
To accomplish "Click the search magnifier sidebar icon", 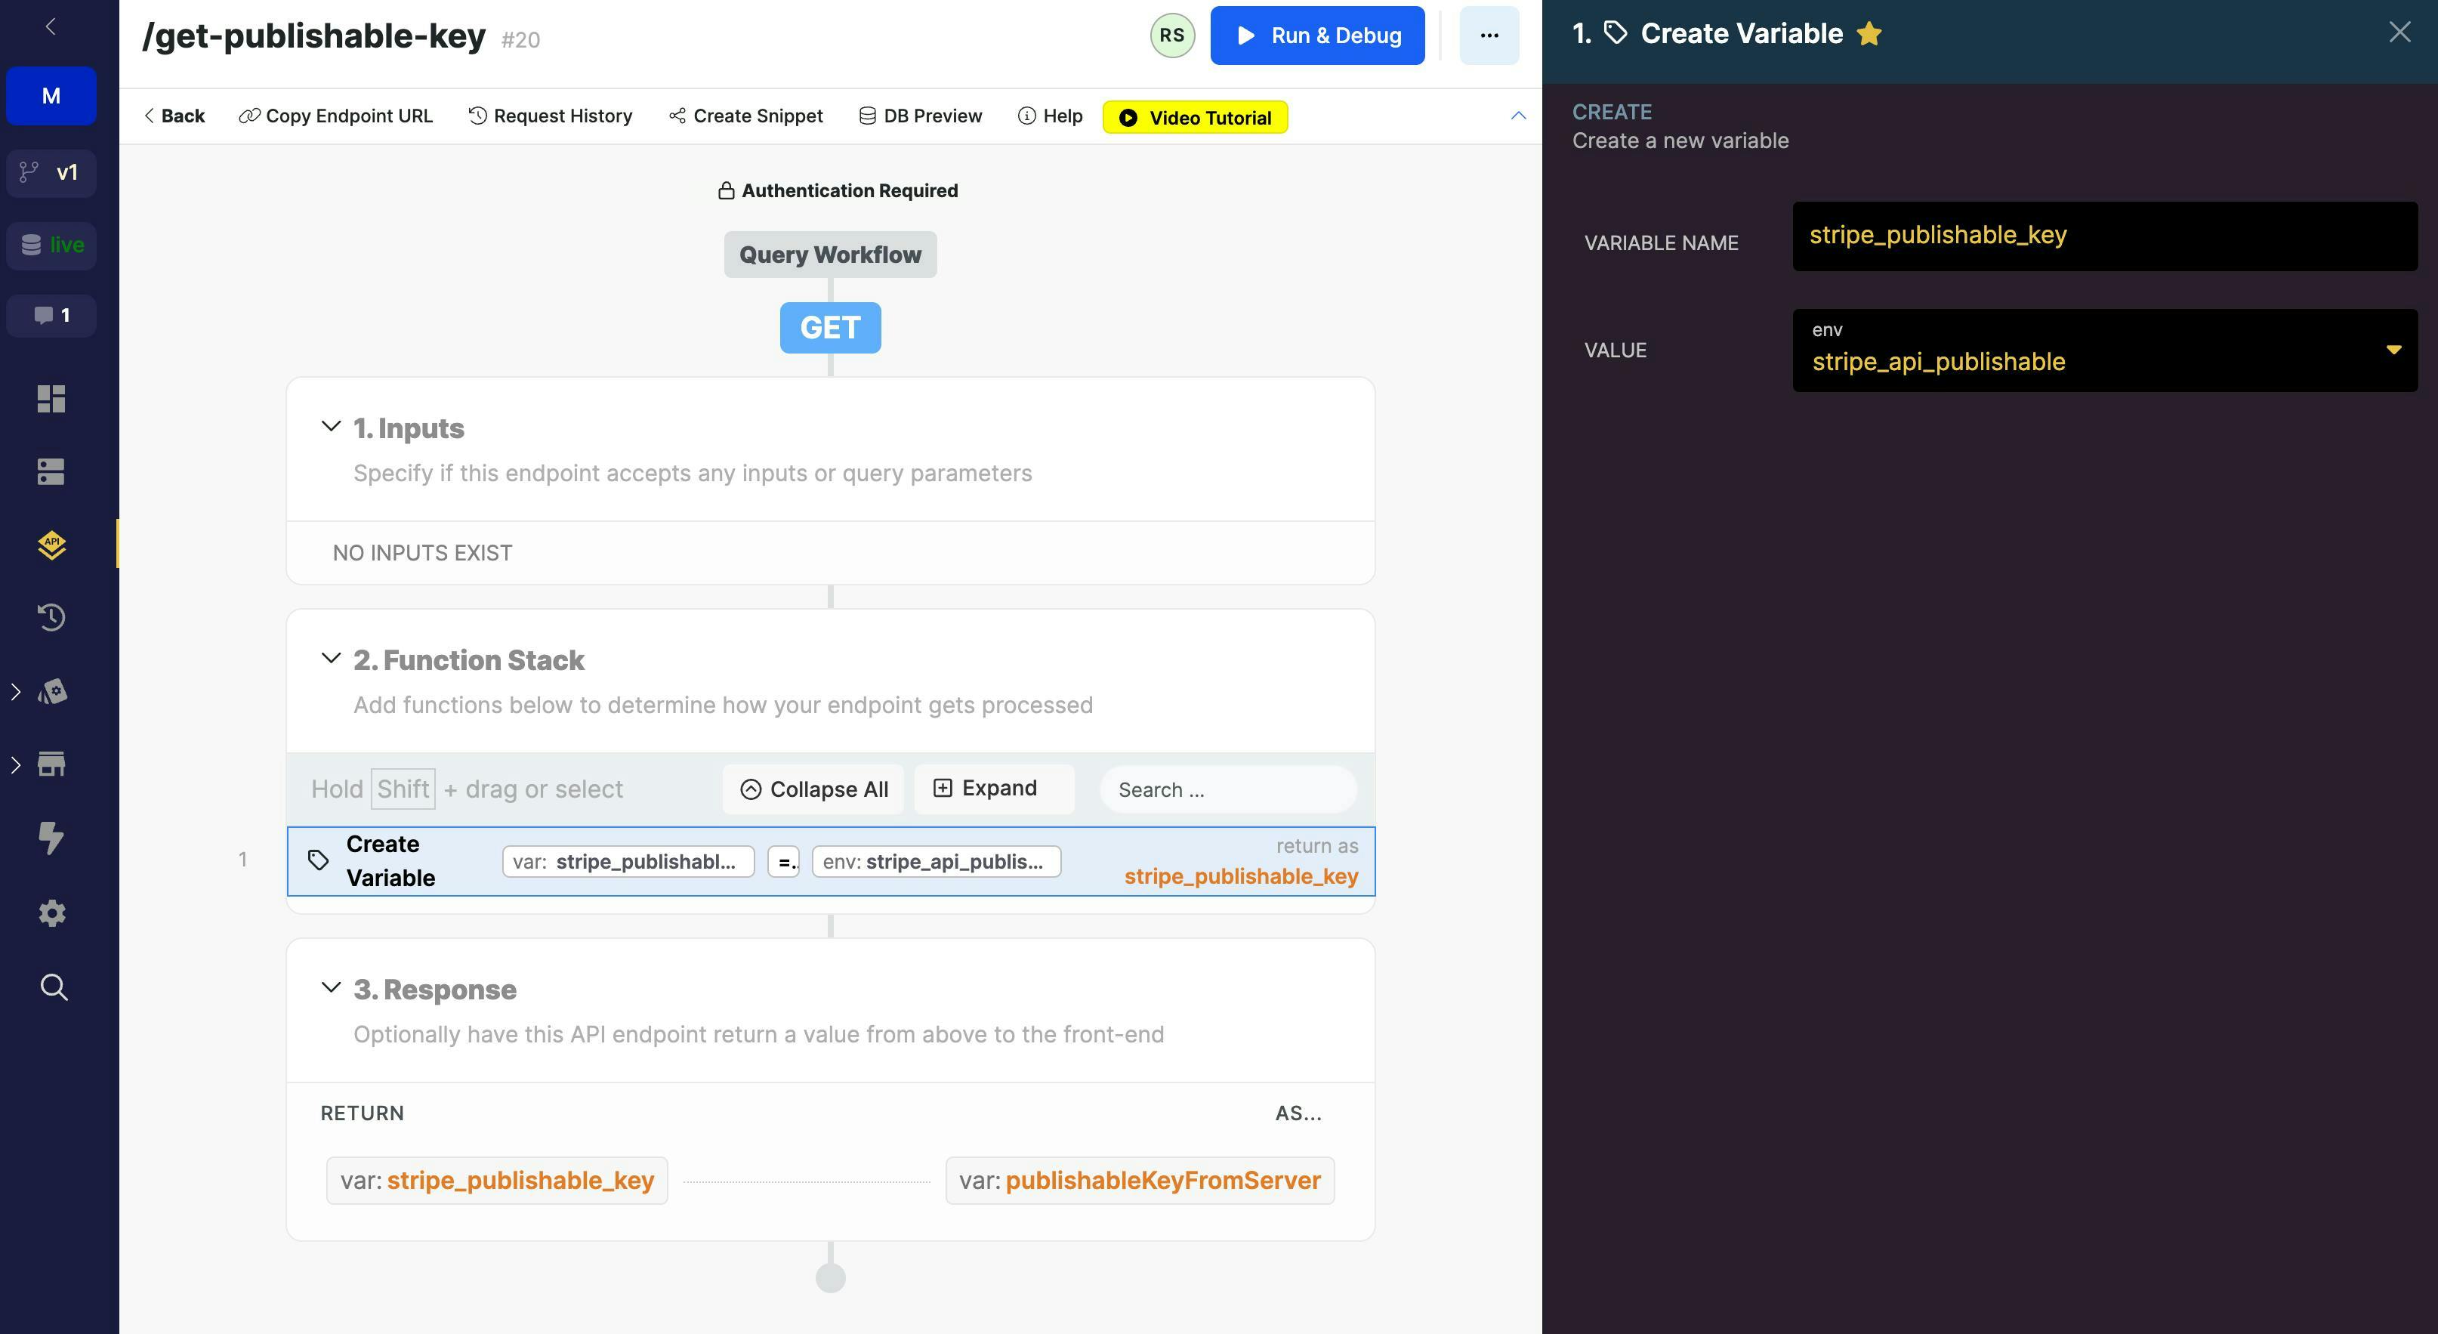I will point(54,987).
